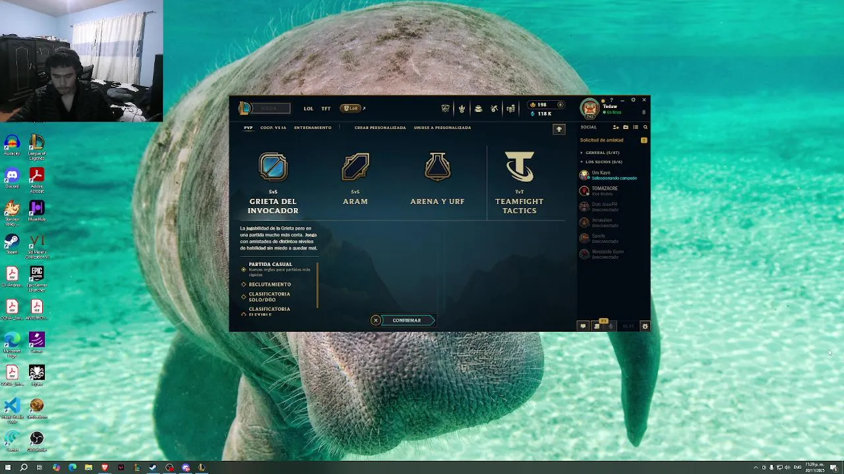Click the Audacity desktop shortcut
Screen dimensions: 844x474
[12, 145]
